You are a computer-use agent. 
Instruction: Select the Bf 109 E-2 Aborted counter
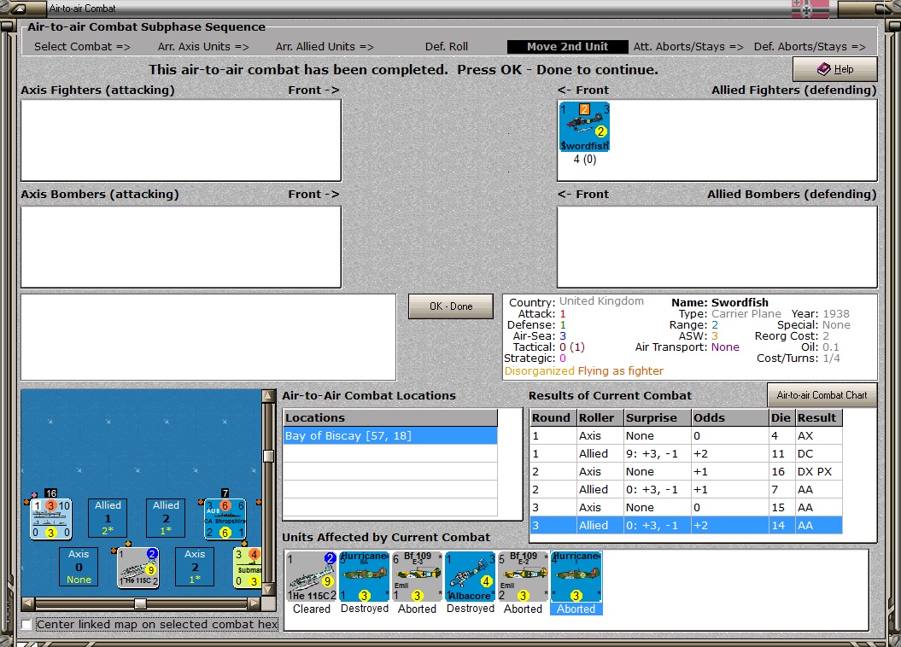click(523, 576)
